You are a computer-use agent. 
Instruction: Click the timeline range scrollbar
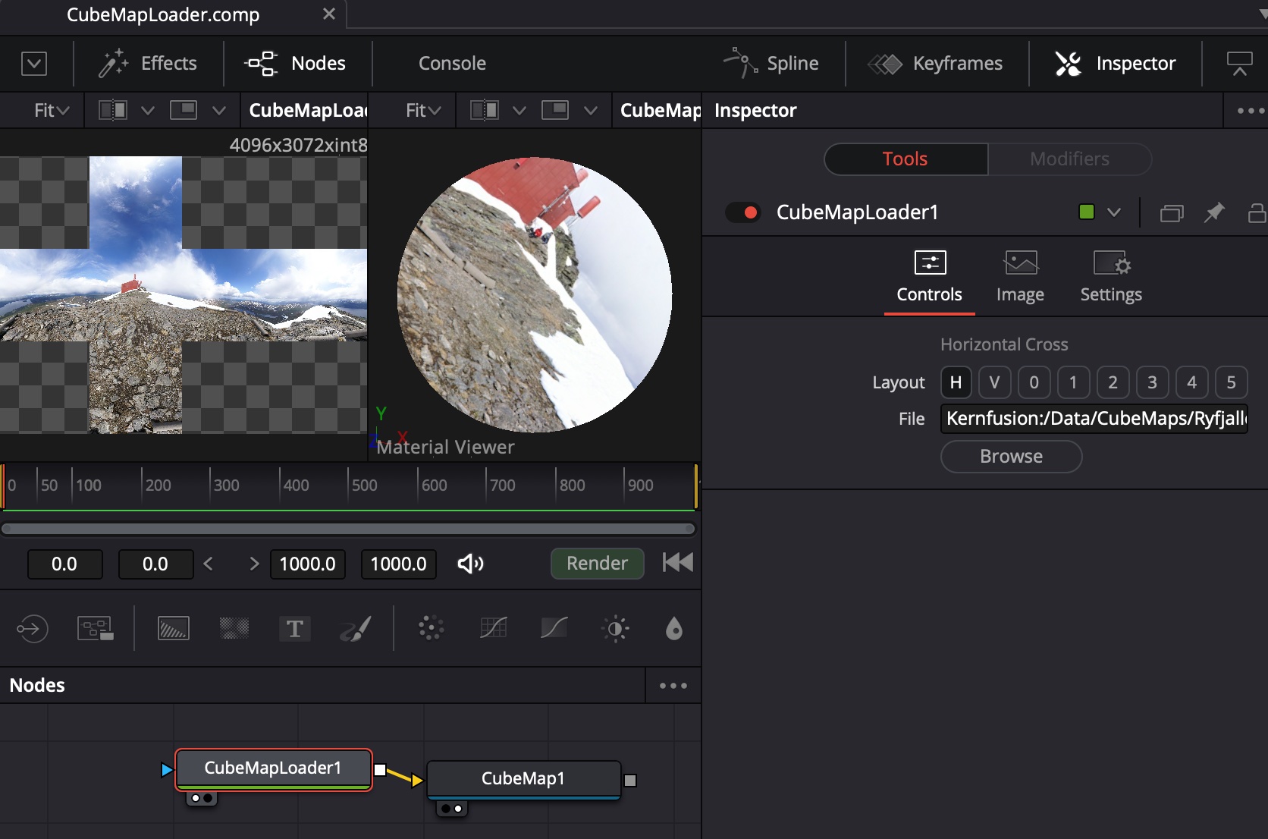349,529
